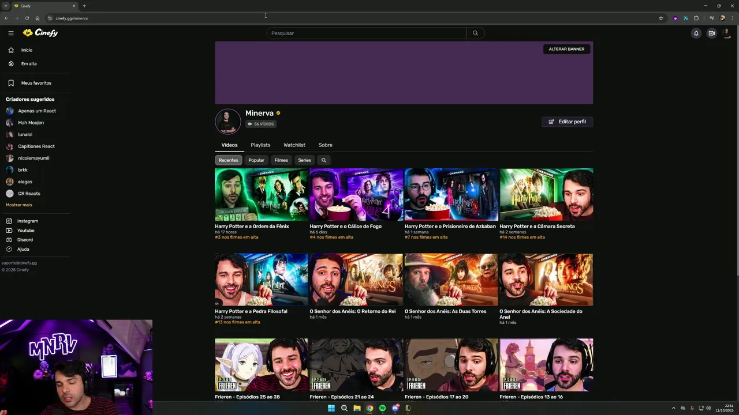Click Minerva's profile avatar picture
Image resolution: width=739 pixels, height=415 pixels.
(x=227, y=121)
